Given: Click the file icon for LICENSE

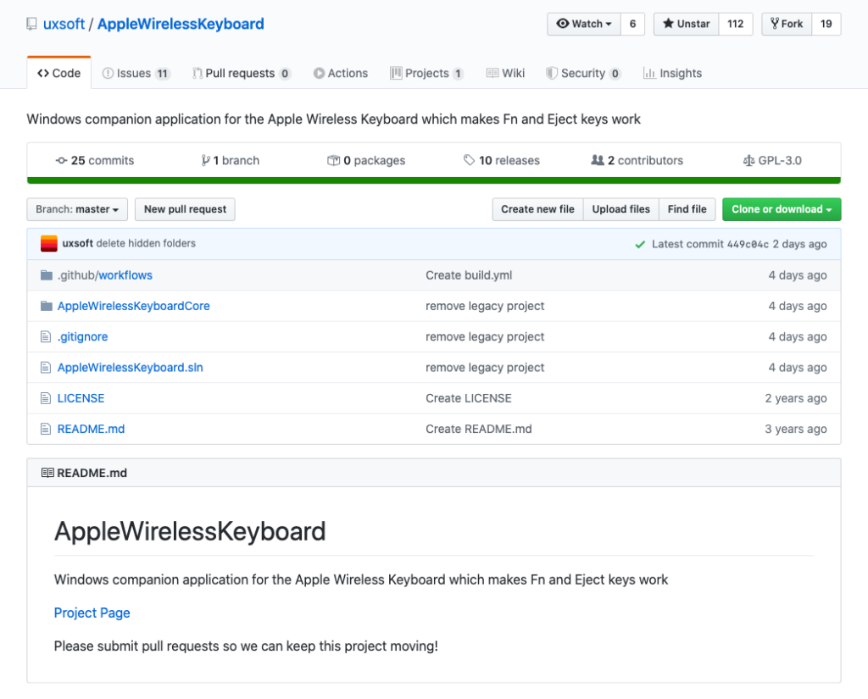Looking at the screenshot, I should (x=46, y=398).
